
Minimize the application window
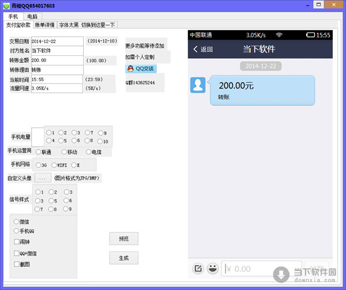(x=308, y=5)
